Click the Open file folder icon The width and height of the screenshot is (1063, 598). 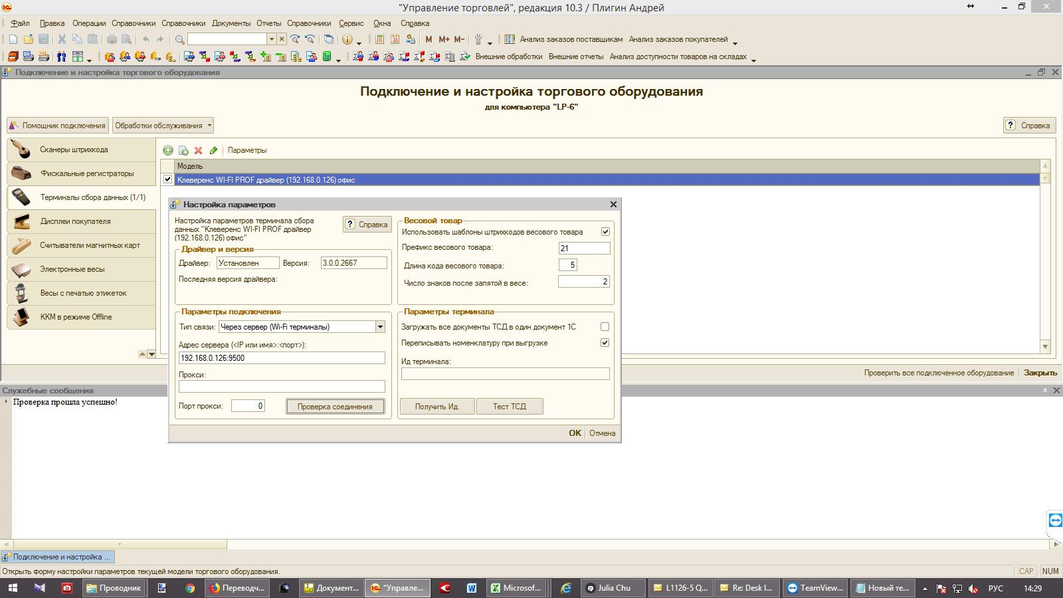pos(29,39)
